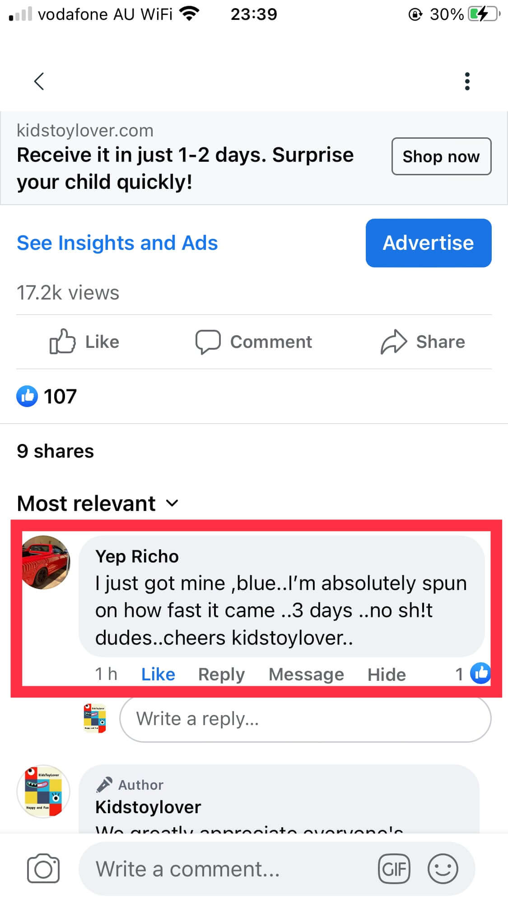Tap the back arrow icon
This screenshot has width=508, height=904.
(x=39, y=82)
